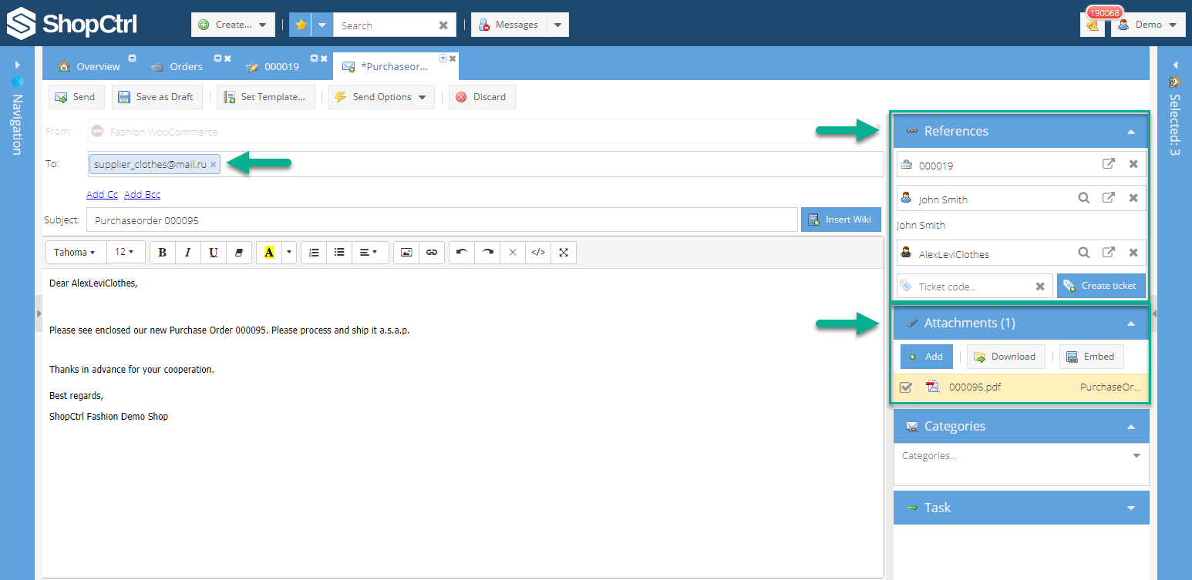Click the insert link icon in editor
The width and height of the screenshot is (1192, 580).
(x=432, y=253)
